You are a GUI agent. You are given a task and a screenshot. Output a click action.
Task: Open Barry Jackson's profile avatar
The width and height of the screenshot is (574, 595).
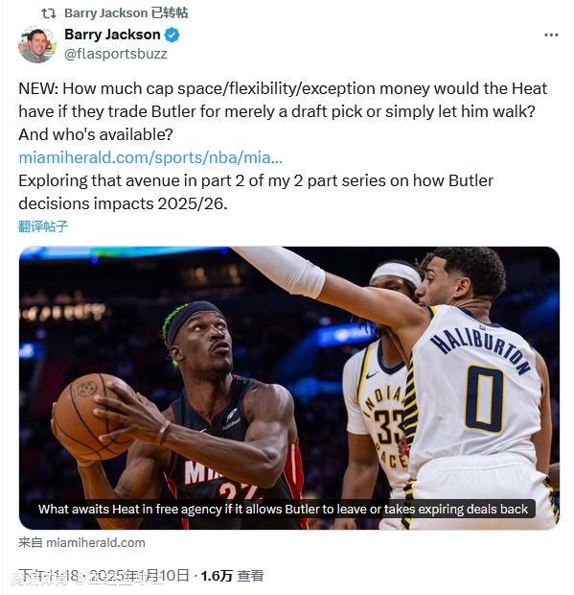coord(37,44)
